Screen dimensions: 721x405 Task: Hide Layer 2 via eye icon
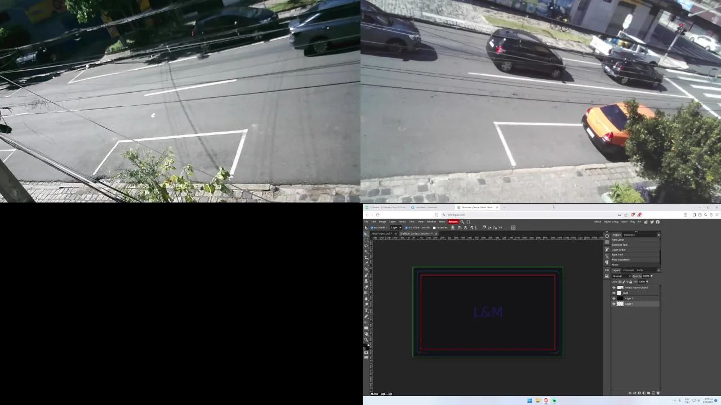[x=614, y=298]
